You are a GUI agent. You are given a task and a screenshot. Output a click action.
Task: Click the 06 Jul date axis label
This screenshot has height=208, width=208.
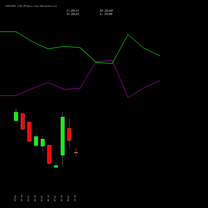tap(48, 198)
